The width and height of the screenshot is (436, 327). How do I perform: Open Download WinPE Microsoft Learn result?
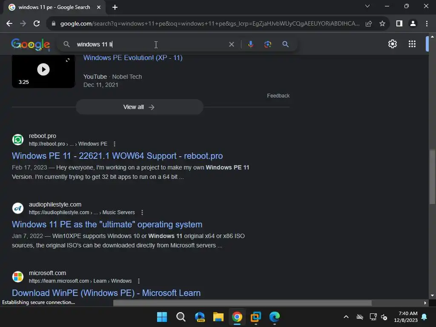(x=106, y=293)
